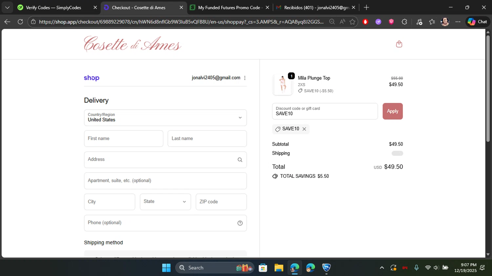Image resolution: width=492 pixels, height=276 pixels.
Task: Open the red extension icon
Action: (x=365, y=22)
